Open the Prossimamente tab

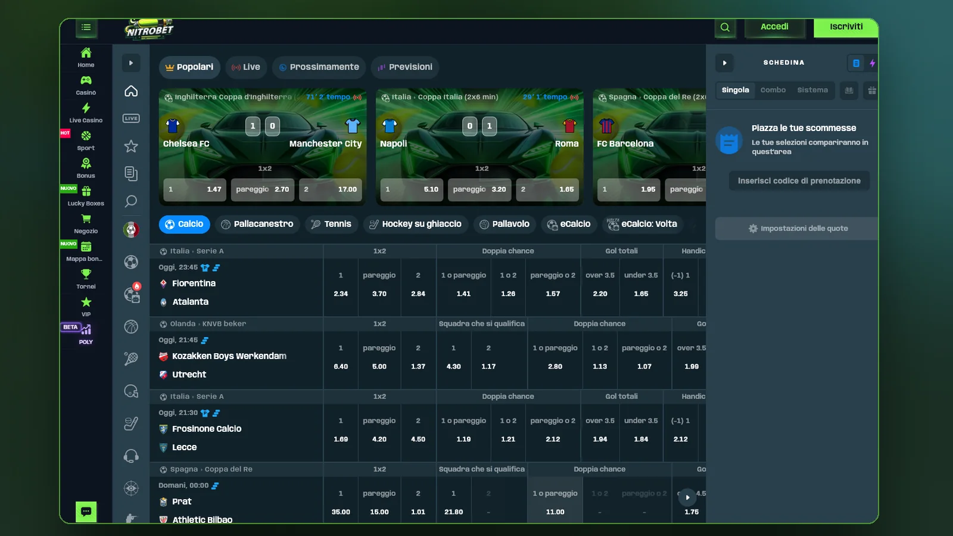click(319, 67)
